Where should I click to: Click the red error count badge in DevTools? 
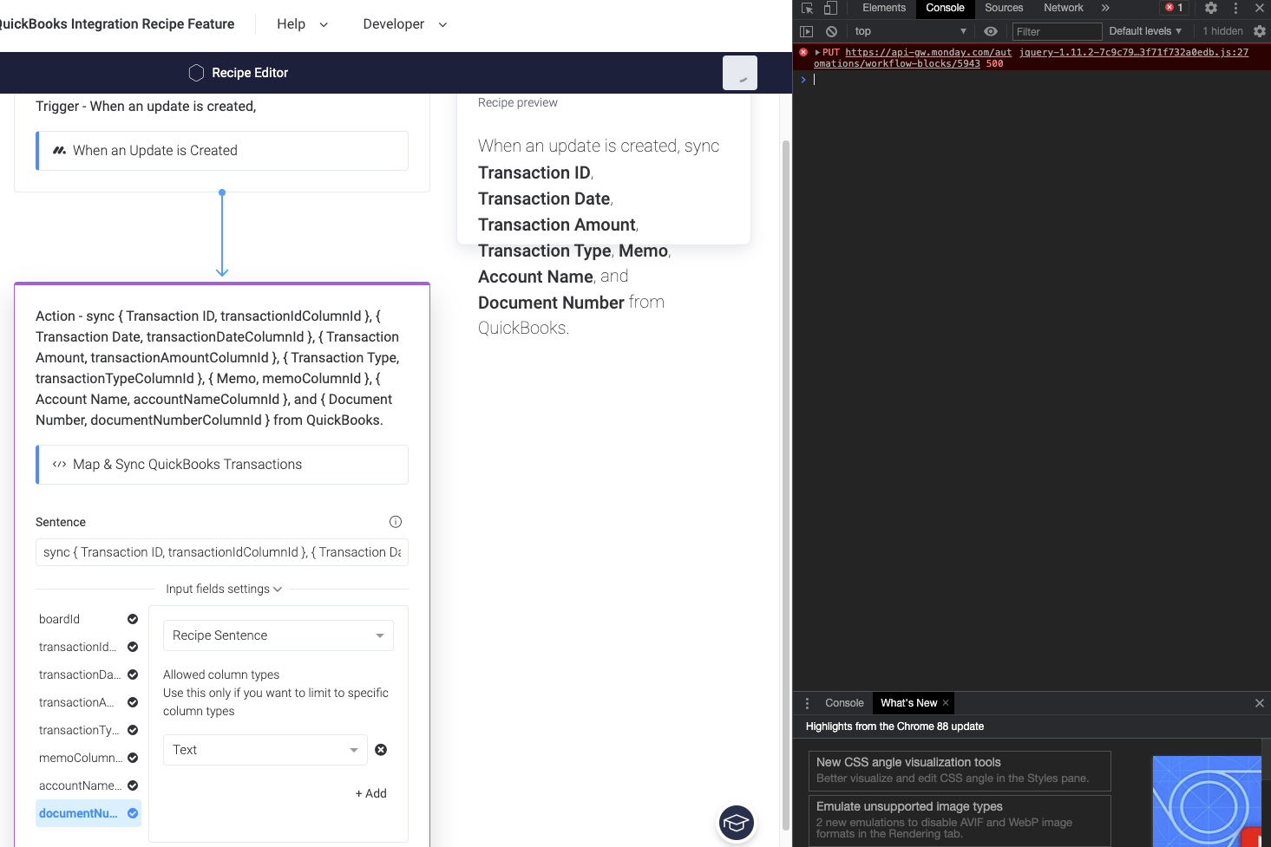pos(1174,8)
